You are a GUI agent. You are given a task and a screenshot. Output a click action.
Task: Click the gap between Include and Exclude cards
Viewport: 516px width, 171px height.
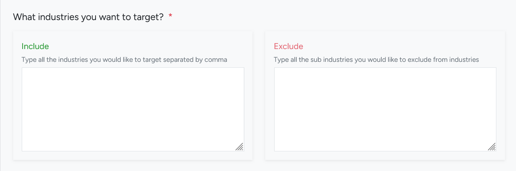259,96
